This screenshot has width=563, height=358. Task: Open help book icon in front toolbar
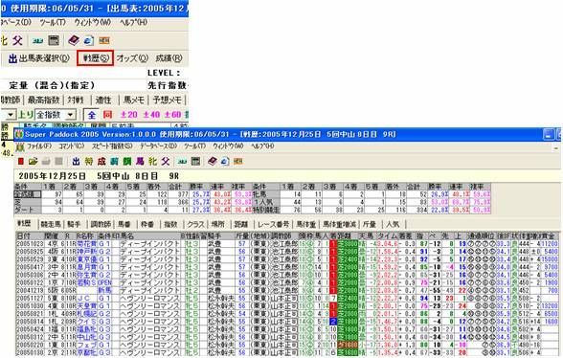pos(213,162)
